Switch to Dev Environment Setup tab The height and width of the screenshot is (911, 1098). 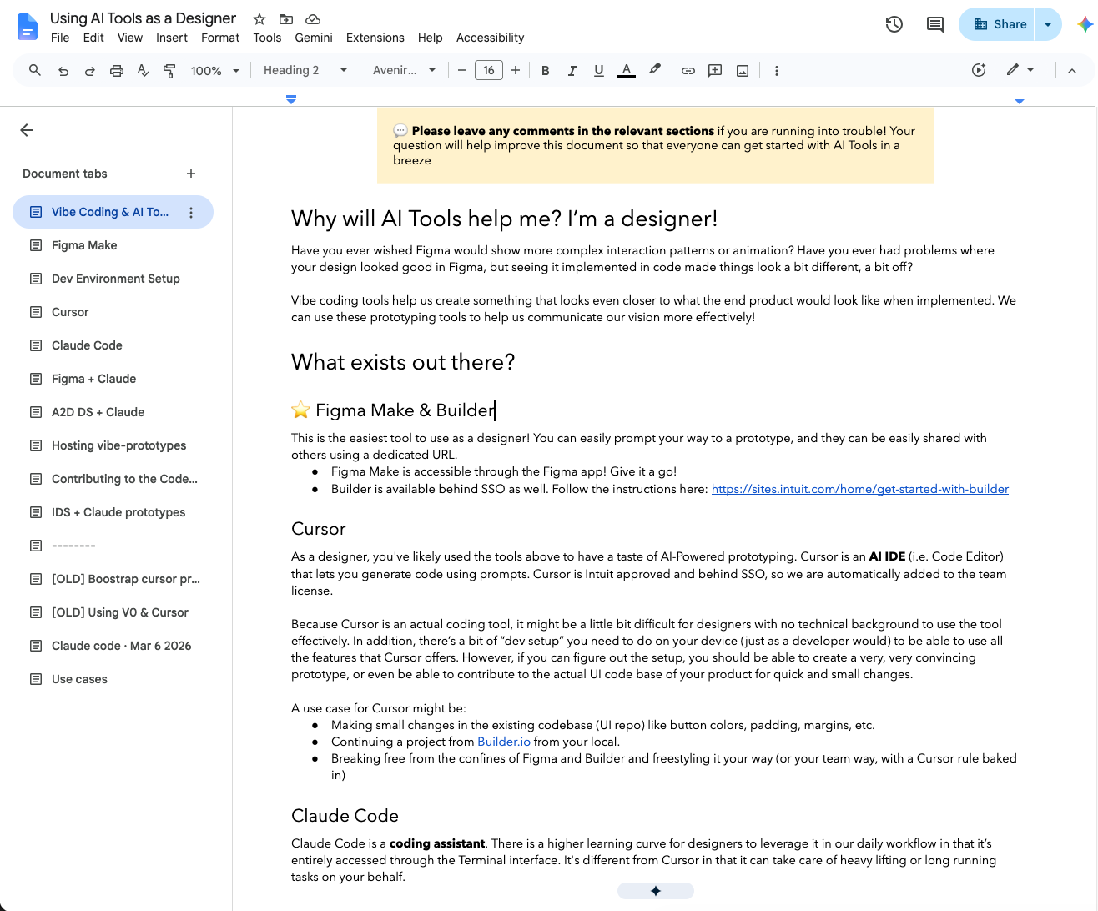(x=113, y=279)
